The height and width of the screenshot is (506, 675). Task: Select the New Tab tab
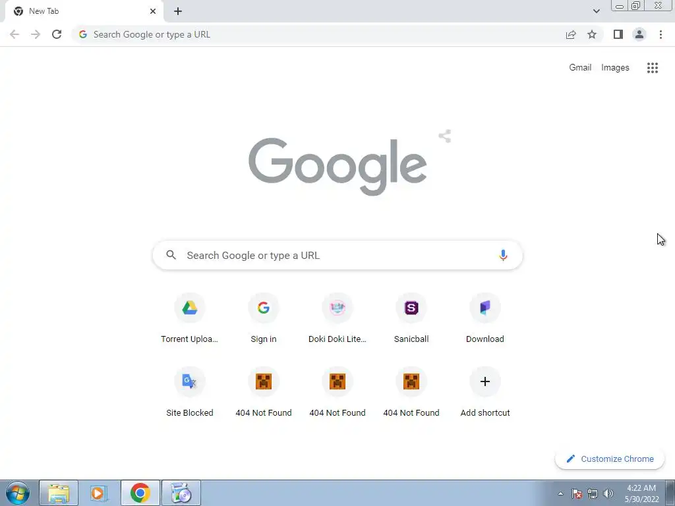tap(84, 11)
